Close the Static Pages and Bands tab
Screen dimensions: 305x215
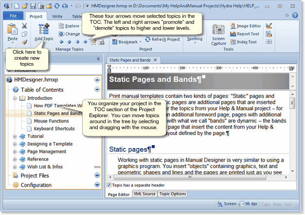tap(155, 60)
